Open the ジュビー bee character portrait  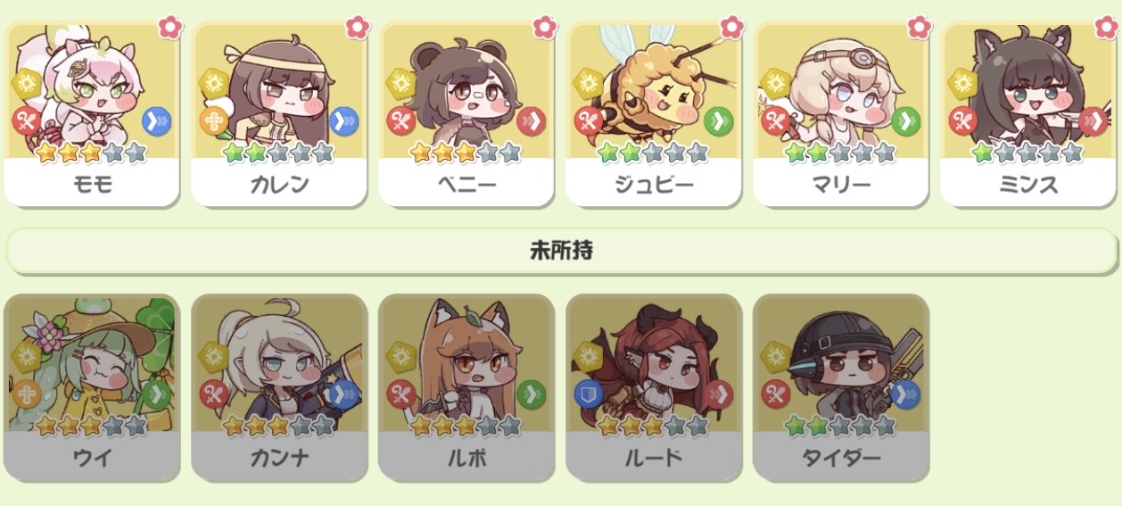coord(653,89)
